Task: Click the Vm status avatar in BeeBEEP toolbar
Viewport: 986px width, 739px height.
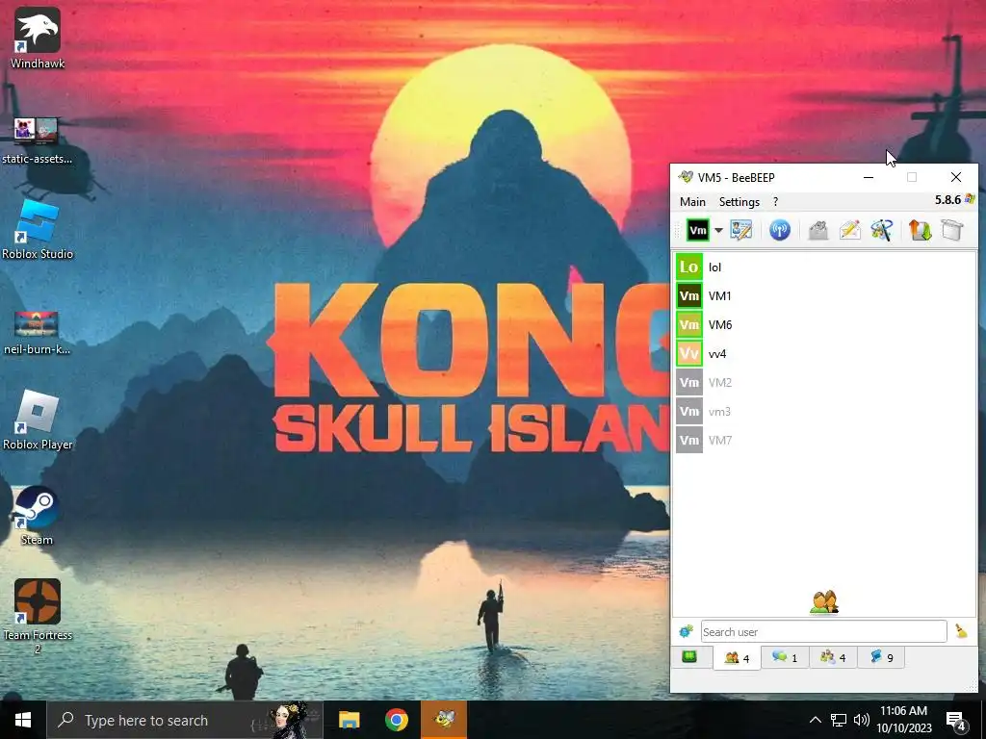Action: point(697,231)
